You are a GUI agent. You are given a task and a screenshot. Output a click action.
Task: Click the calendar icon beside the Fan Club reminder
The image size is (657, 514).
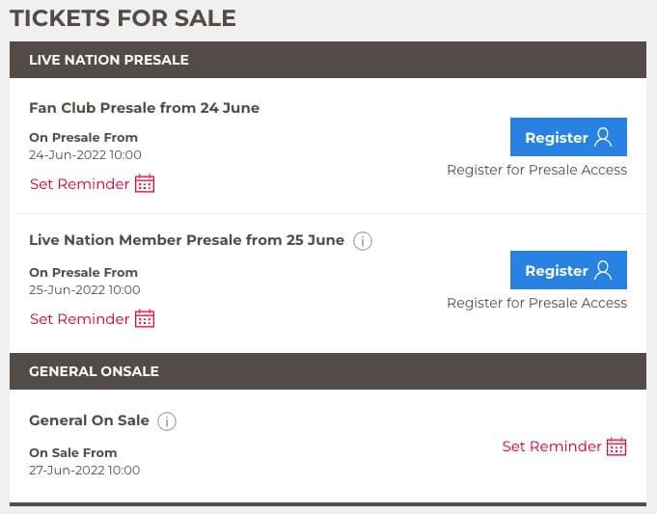[145, 183]
